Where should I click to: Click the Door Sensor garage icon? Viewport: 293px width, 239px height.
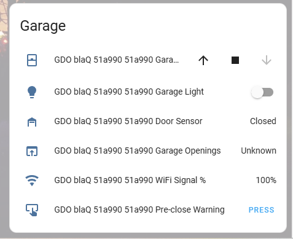pos(32,122)
